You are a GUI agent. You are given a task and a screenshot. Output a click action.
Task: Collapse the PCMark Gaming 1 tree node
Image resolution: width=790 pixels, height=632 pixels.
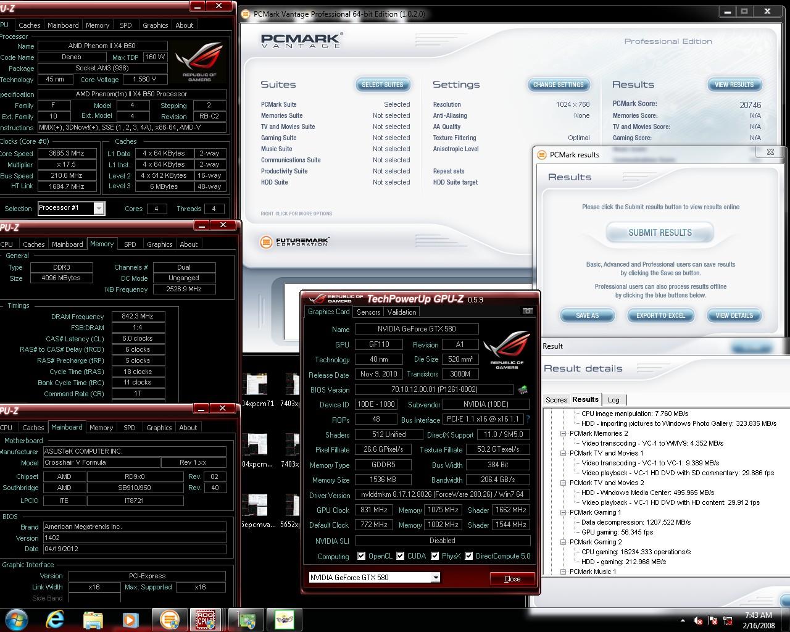point(563,512)
